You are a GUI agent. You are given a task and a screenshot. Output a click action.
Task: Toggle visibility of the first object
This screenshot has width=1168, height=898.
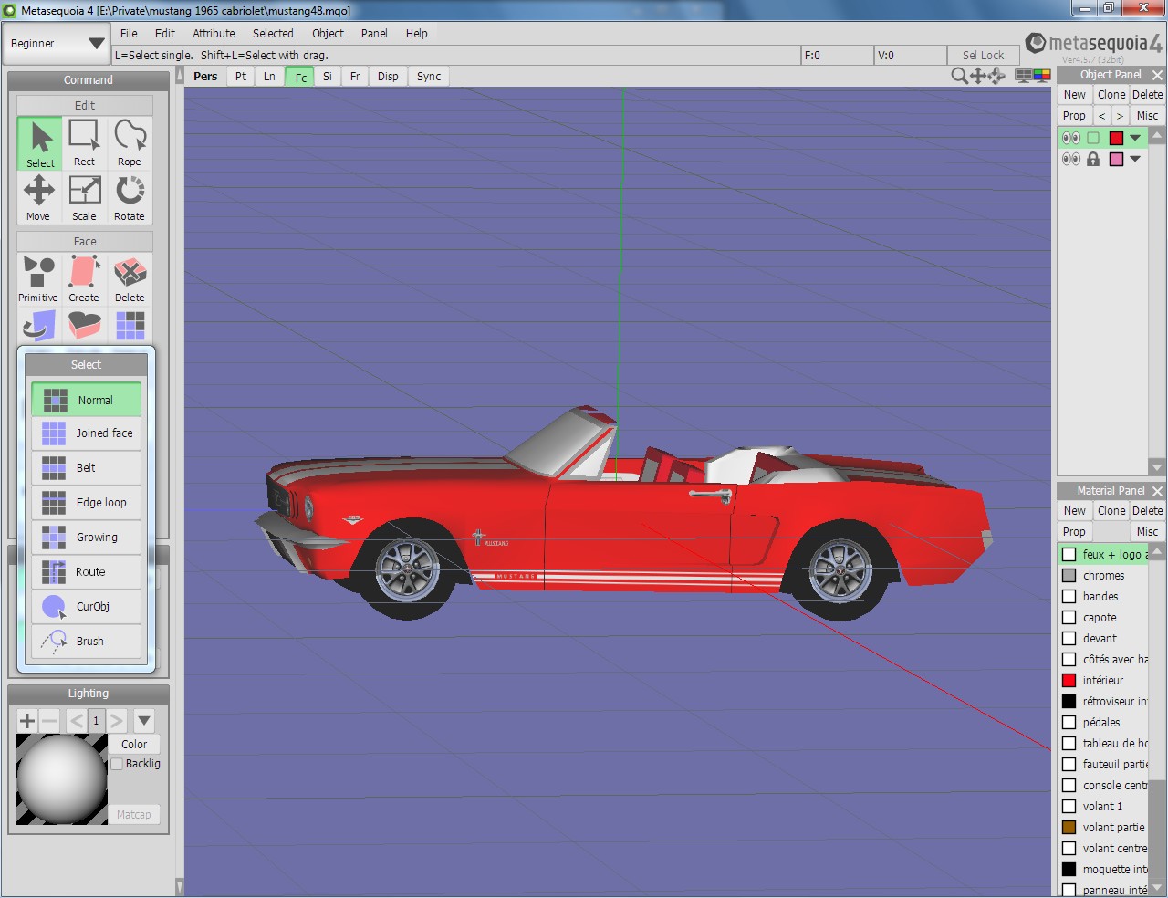[1070, 138]
